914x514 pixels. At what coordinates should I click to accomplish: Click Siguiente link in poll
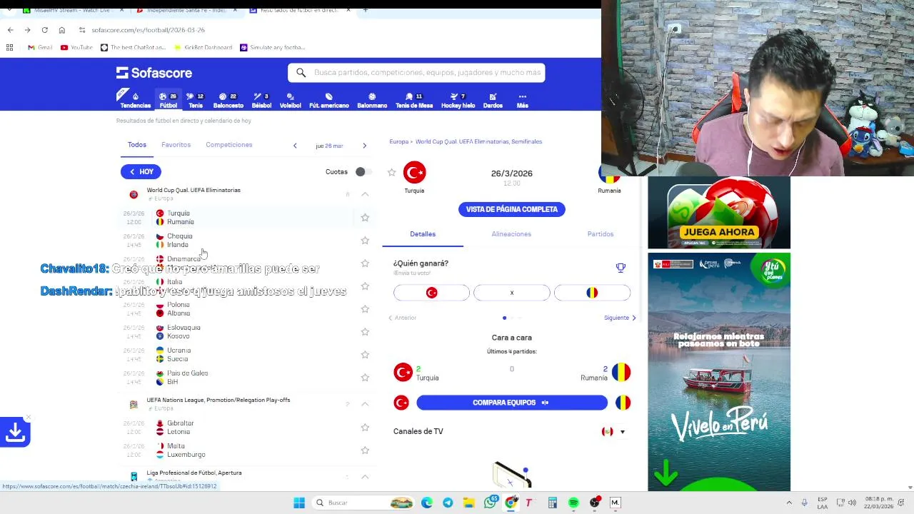point(620,318)
